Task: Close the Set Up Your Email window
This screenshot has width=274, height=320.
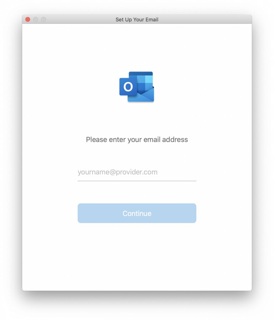Action: 28,19
